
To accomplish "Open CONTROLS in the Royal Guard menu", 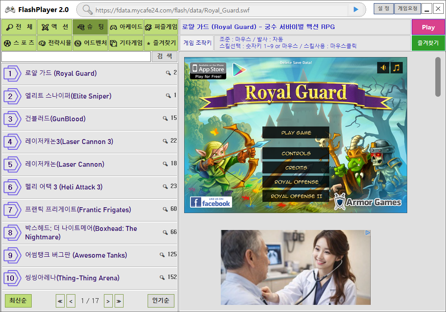I will click(296, 153).
